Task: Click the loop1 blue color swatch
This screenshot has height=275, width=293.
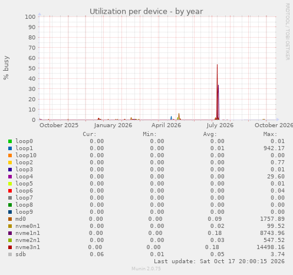Action: click(x=10, y=148)
